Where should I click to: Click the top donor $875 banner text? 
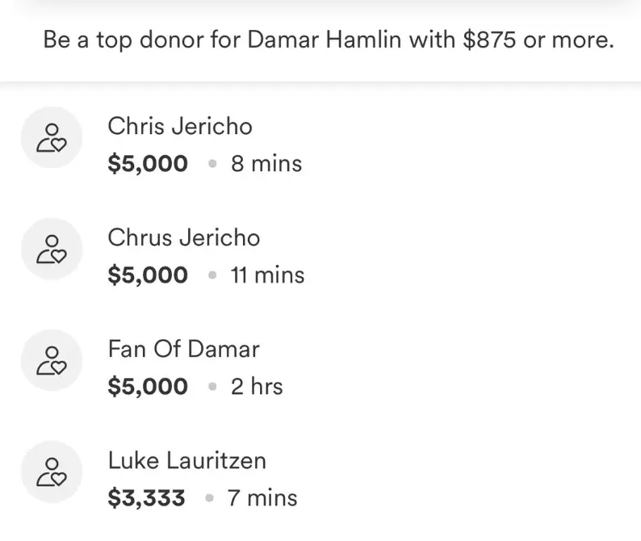(x=329, y=40)
